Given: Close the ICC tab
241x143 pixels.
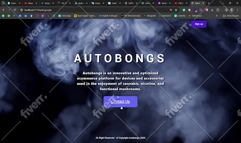Looking at the screenshot, I should point(70,3).
